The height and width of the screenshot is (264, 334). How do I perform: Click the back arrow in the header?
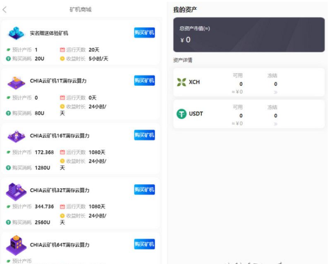[5, 10]
